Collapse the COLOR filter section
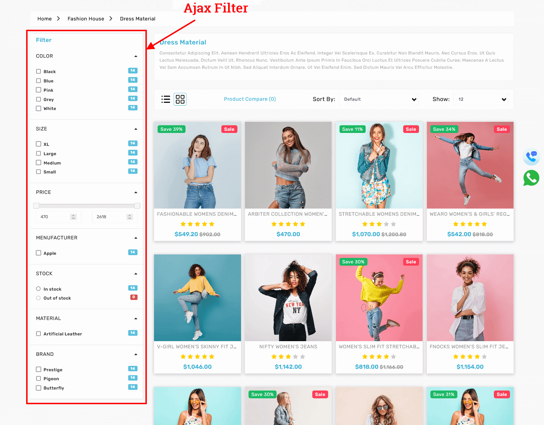This screenshot has width=544, height=425. tap(136, 56)
